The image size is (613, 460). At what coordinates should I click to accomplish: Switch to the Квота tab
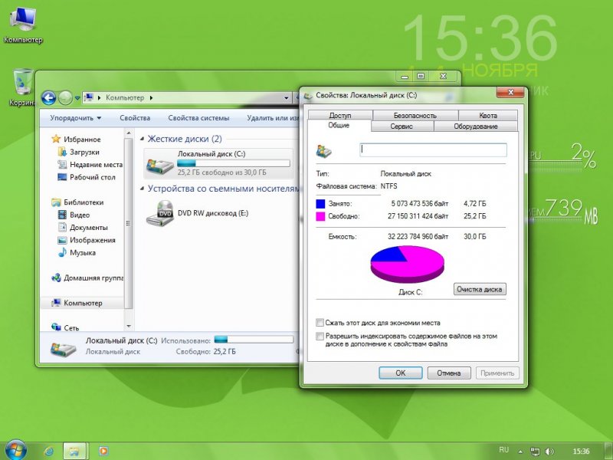pos(488,116)
